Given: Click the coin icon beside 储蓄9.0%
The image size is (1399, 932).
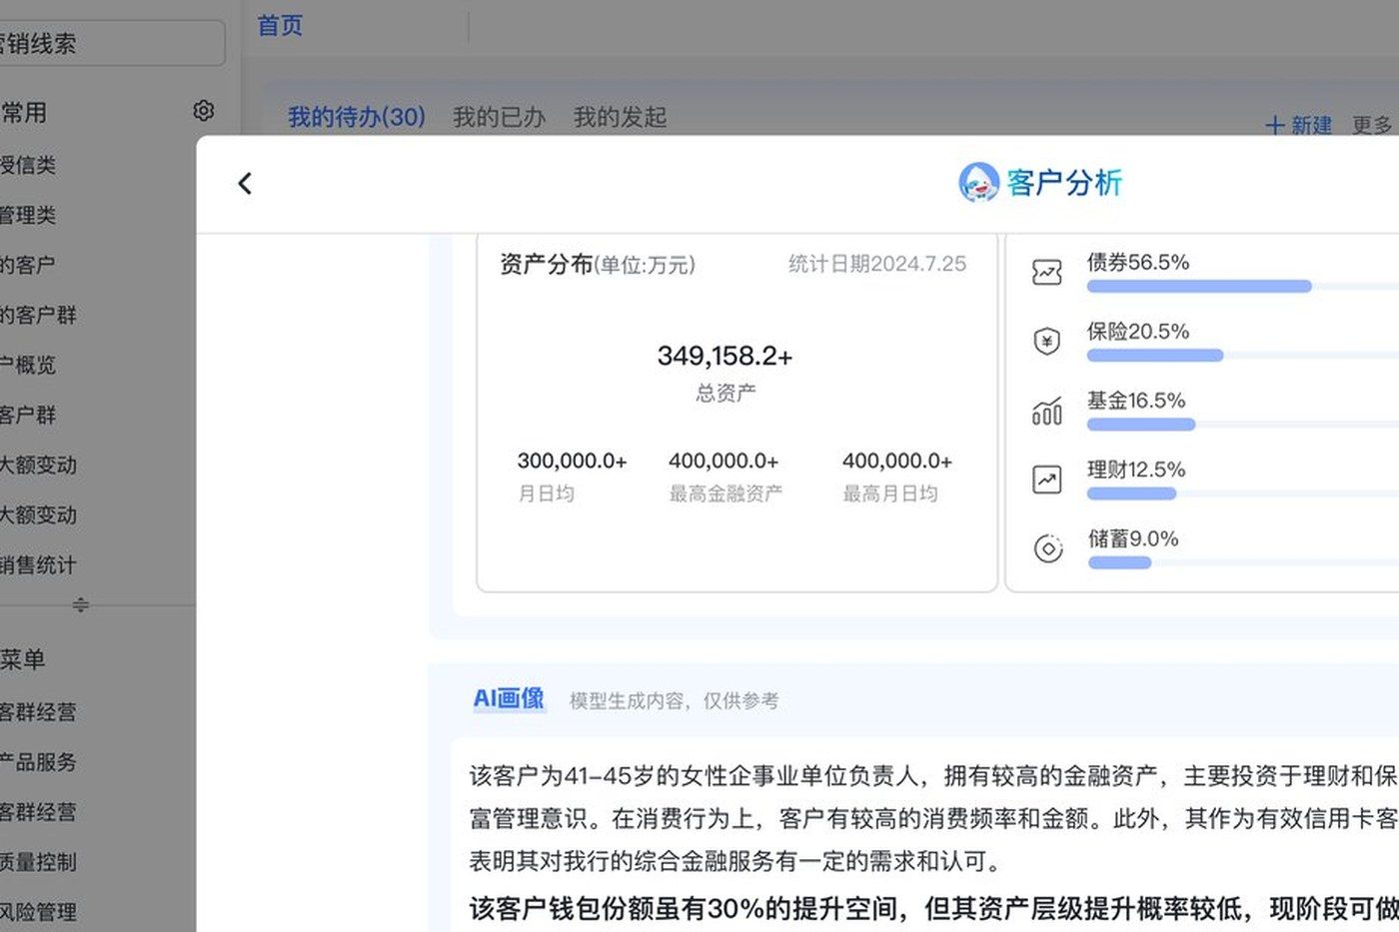Looking at the screenshot, I should pos(1047,548).
